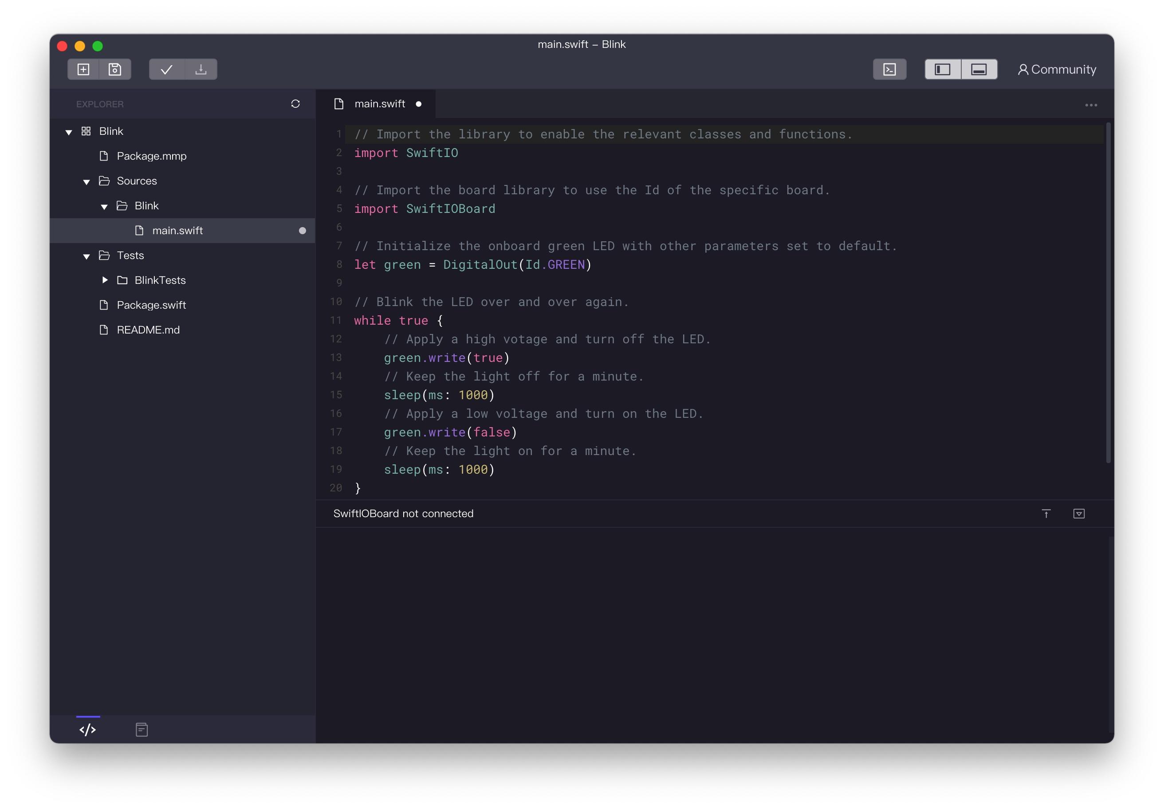The image size is (1164, 809).
Task: Expand the Sources folder in explorer
Action: point(87,181)
